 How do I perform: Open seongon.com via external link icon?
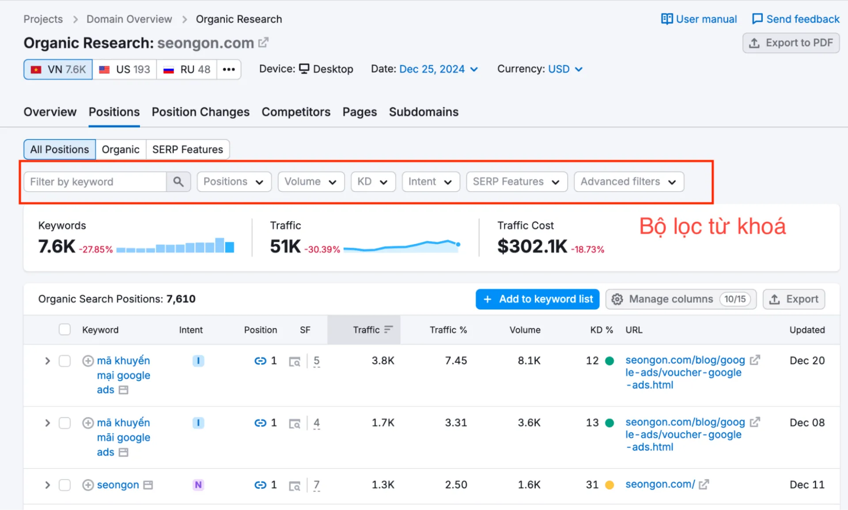264,42
